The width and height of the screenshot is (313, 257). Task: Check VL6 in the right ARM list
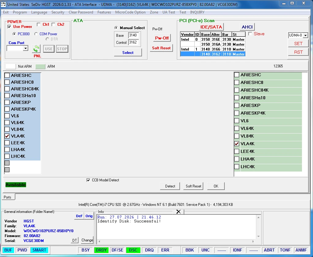pos(237,121)
